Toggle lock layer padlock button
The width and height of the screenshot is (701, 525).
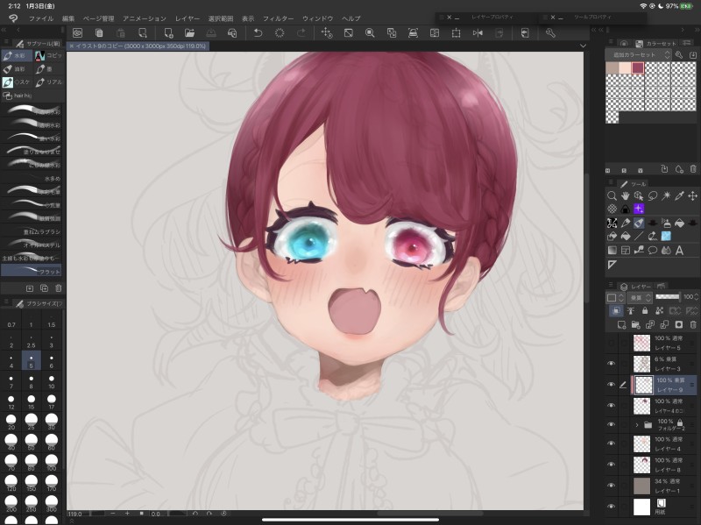[645, 310]
